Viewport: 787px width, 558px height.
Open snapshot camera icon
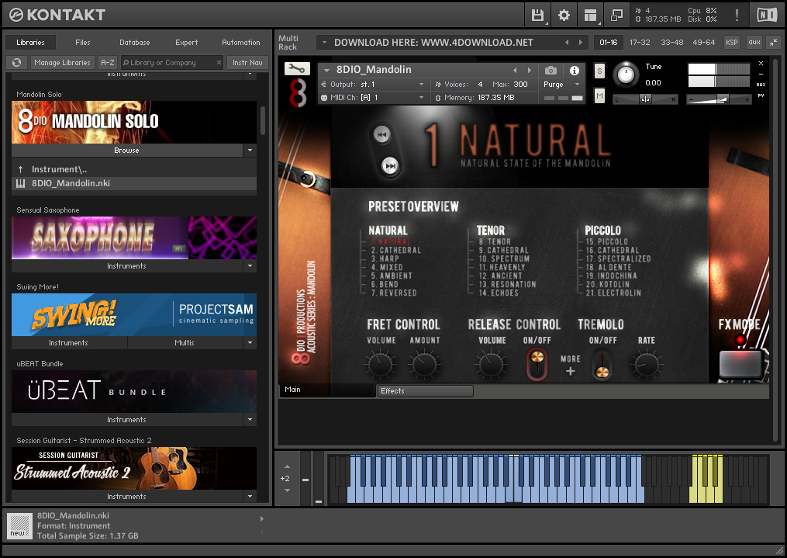coord(551,71)
